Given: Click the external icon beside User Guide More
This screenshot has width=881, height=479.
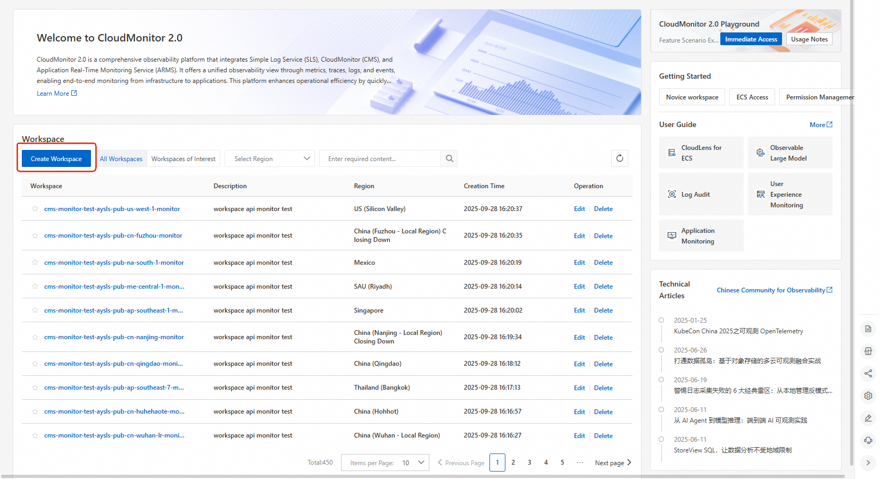Looking at the screenshot, I should pyautogui.click(x=829, y=124).
